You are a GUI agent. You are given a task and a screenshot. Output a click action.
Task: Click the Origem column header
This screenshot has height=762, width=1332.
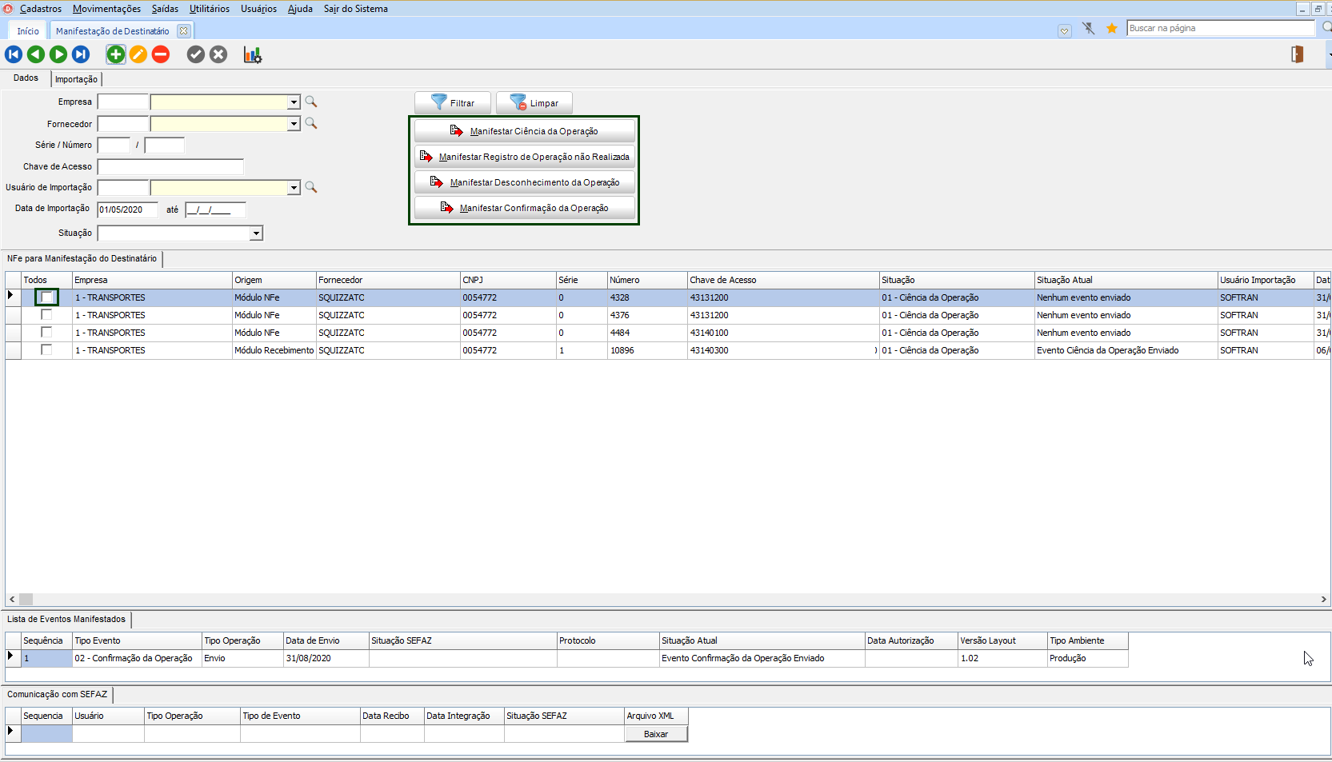(x=274, y=280)
